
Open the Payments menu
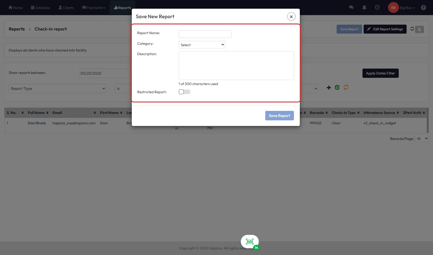point(94,8)
